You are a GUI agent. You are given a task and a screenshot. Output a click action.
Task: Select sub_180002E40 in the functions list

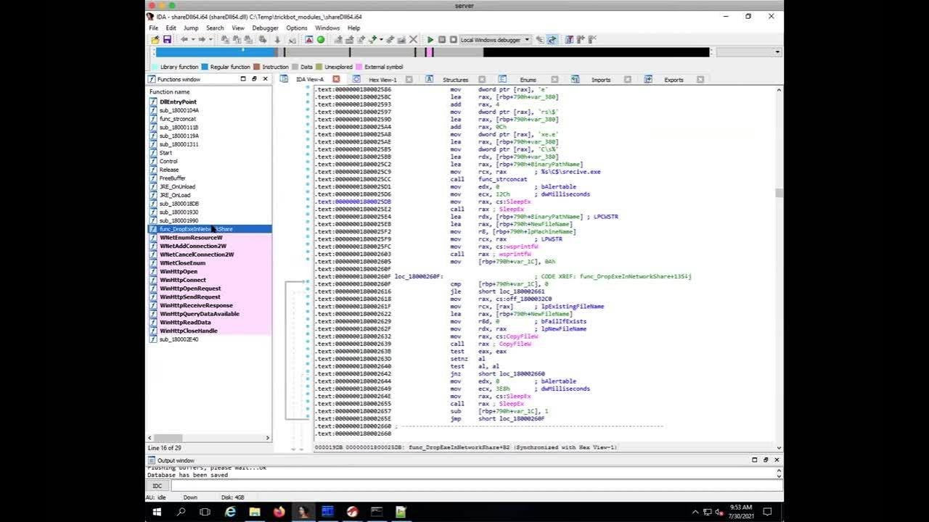179,339
